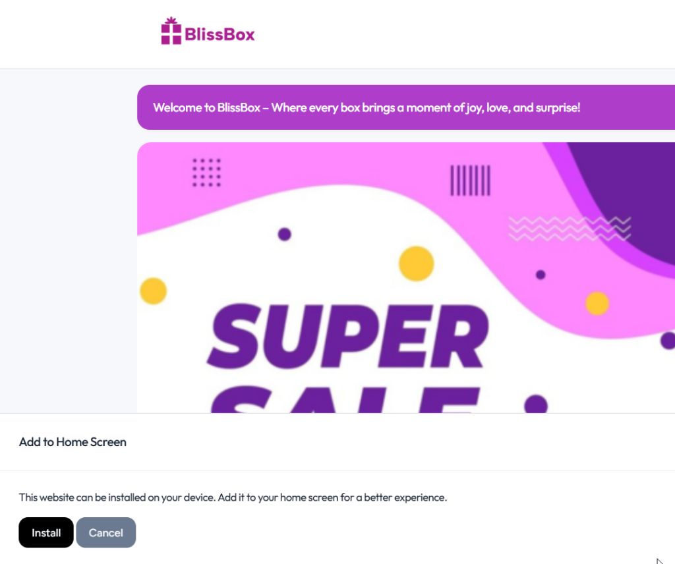Click the zigzag wave lines decoration
Image resolution: width=675 pixels, height=564 pixels.
569,229
